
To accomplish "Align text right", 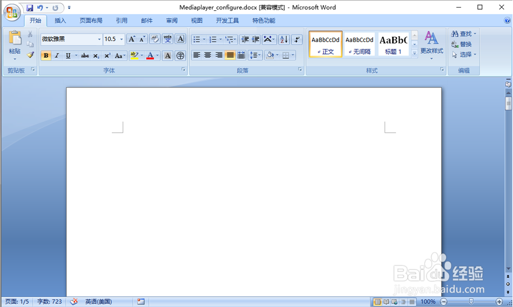I will pos(219,55).
